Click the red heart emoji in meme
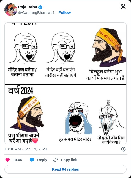This screenshot has height=178, width=131. tap(35, 141)
